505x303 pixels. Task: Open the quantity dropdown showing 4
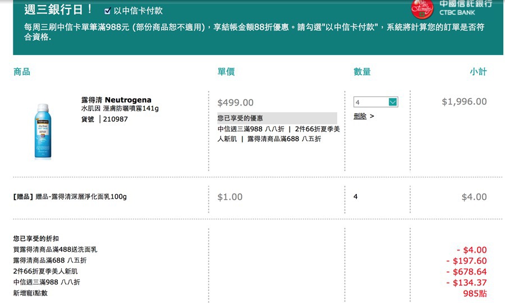(376, 102)
